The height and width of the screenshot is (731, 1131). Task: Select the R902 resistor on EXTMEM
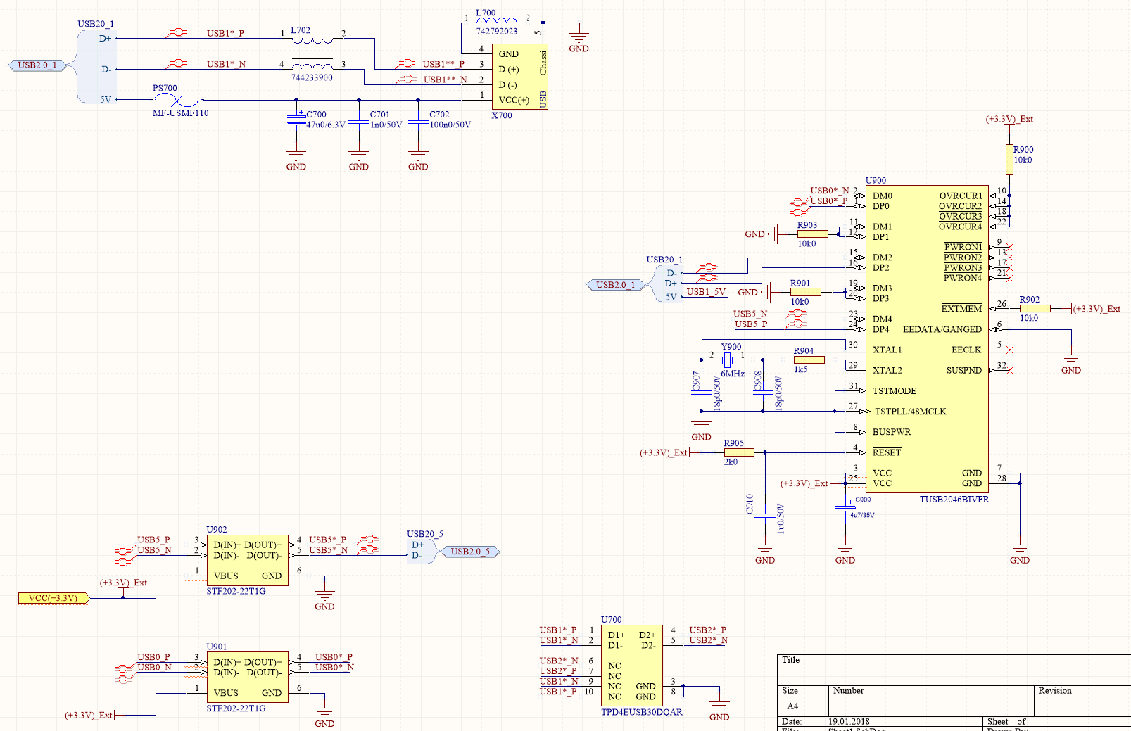click(x=1035, y=308)
